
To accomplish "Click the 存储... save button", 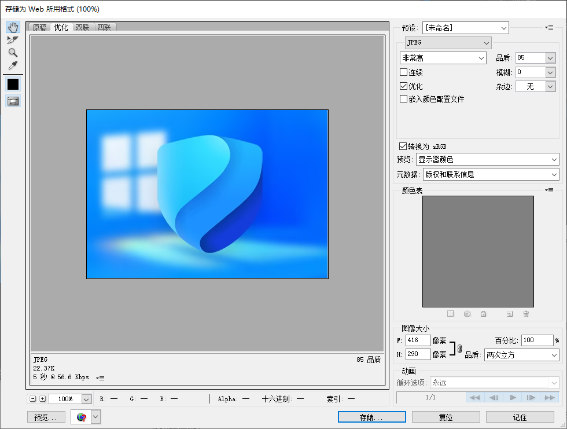I will [x=371, y=417].
